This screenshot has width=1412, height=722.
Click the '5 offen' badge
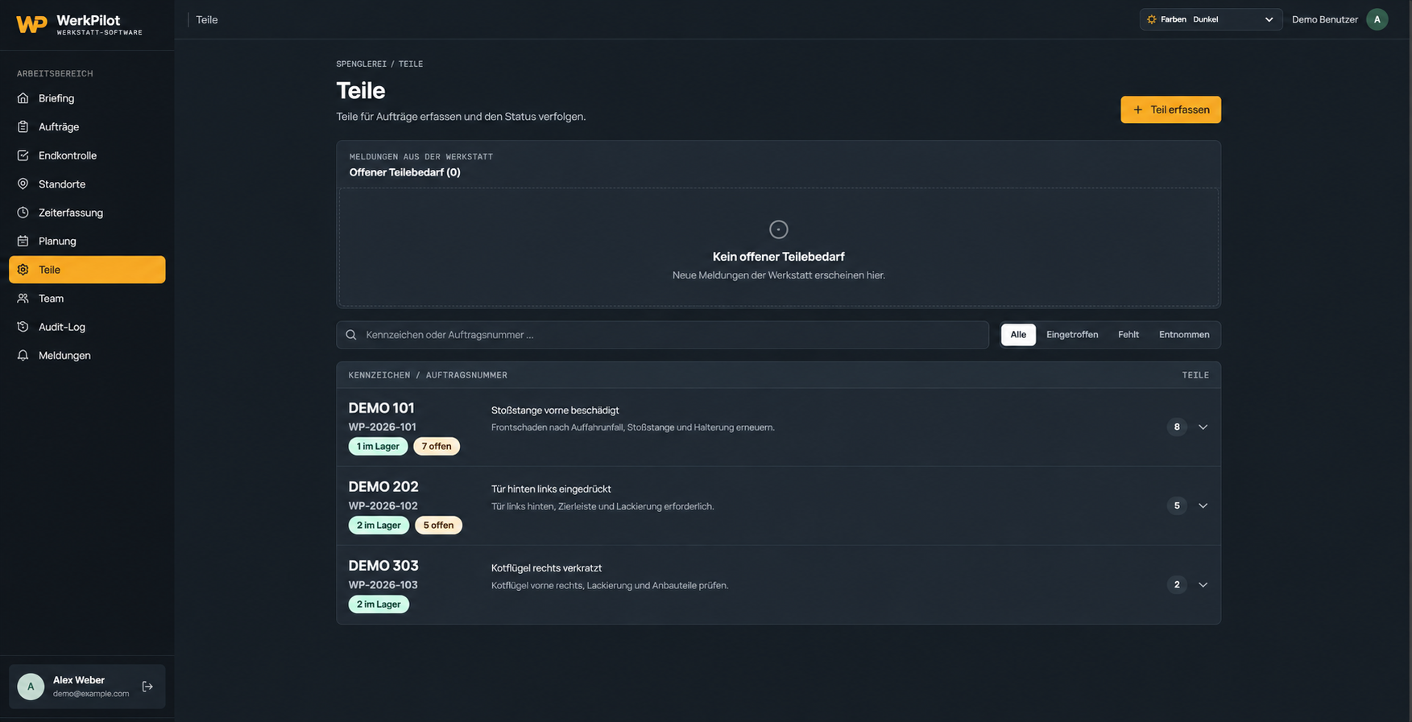[438, 526]
